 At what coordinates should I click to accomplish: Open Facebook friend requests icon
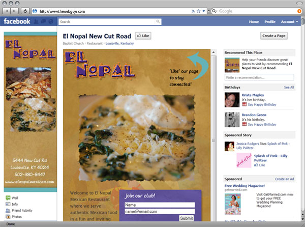(x=36, y=21)
